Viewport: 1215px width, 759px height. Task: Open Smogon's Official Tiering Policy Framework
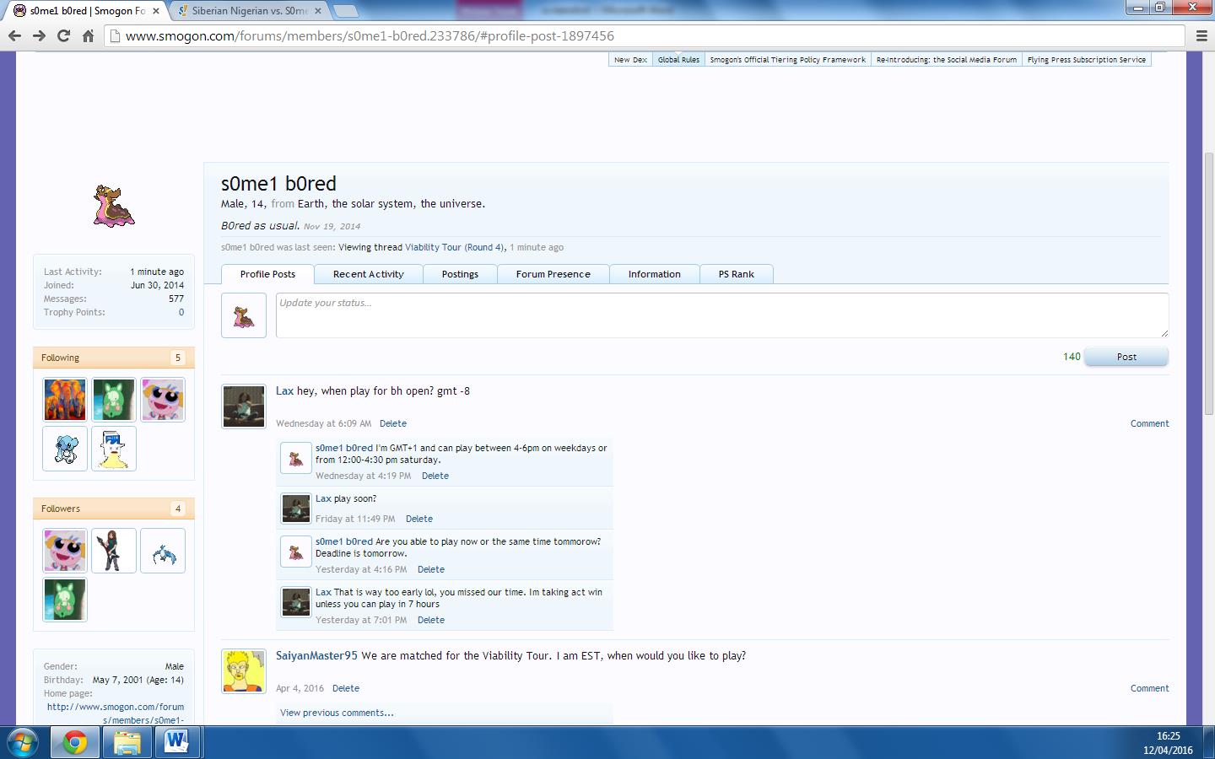pyautogui.click(x=787, y=60)
